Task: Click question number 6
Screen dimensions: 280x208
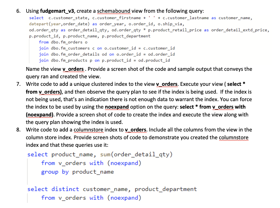Action: (18, 11)
